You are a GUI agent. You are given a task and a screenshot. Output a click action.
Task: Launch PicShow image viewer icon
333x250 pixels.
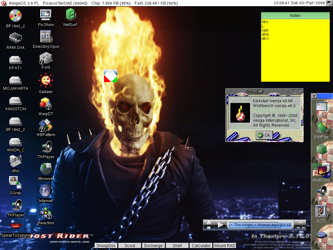(46, 15)
